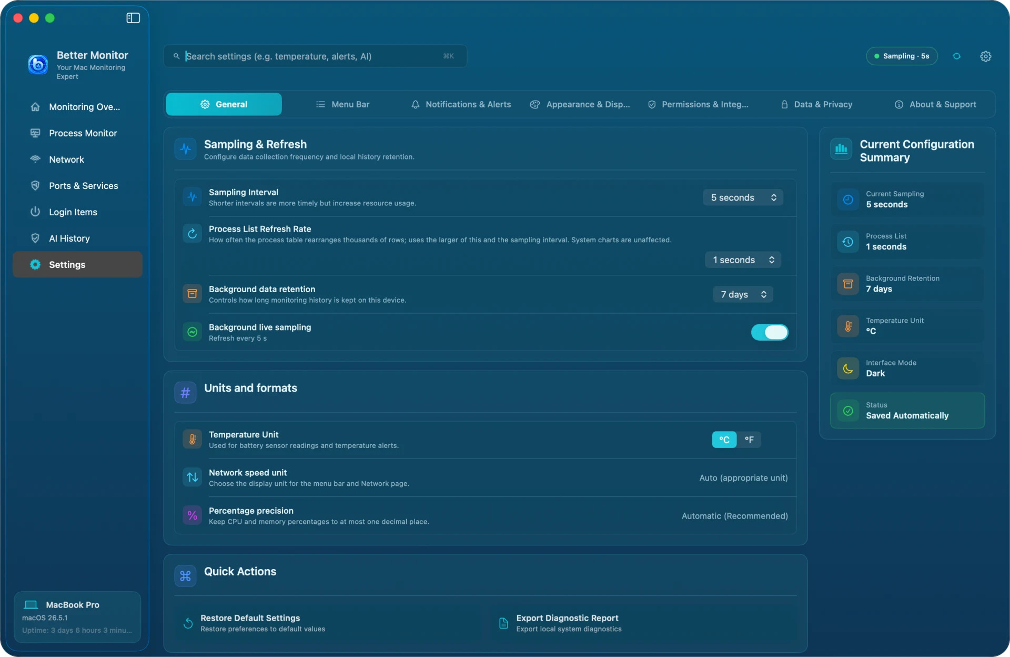Click the Interface Mode Dark summary card
This screenshot has width=1010, height=657.
[x=907, y=369]
